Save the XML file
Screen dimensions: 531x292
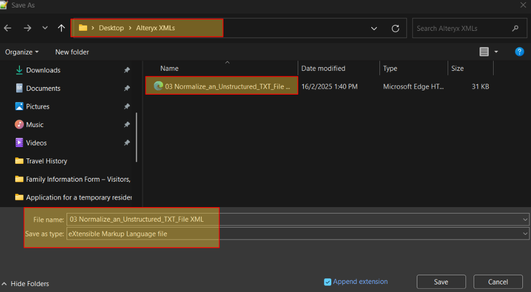pos(441,282)
